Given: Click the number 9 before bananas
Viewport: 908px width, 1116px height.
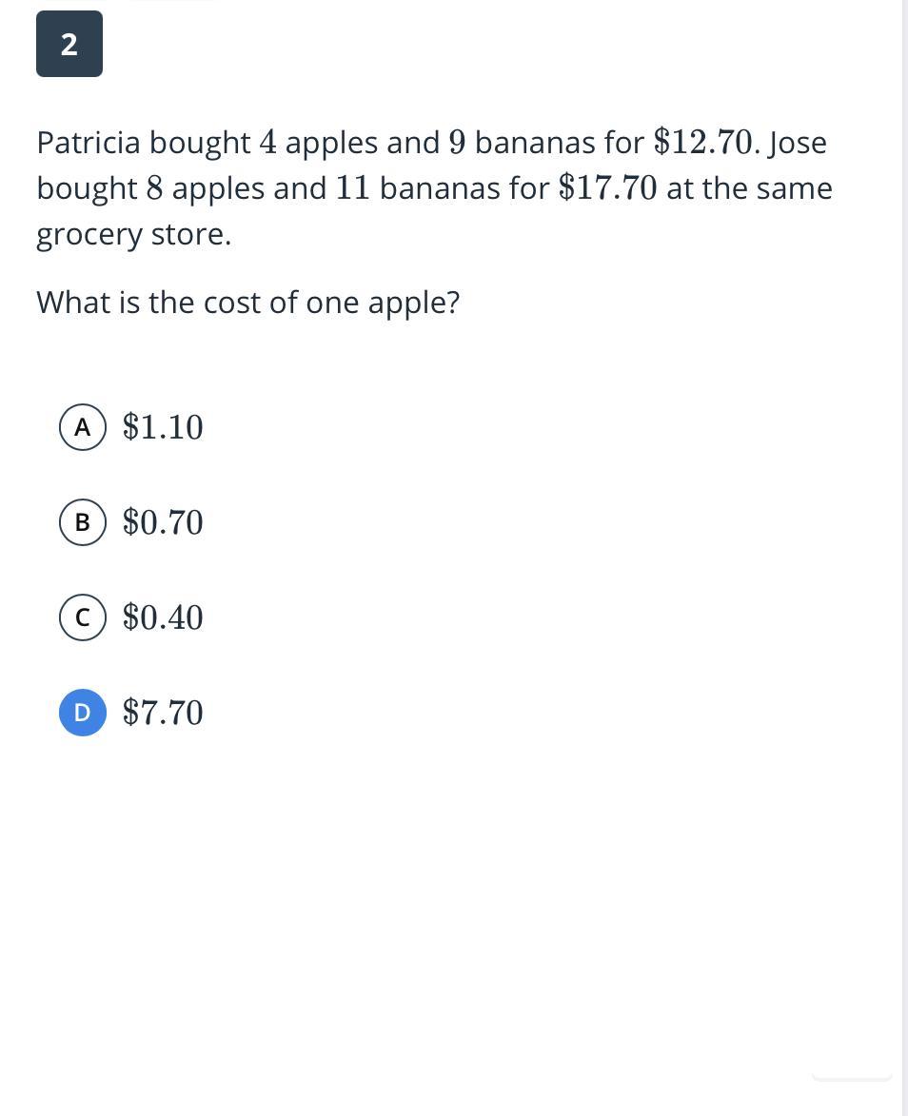Looking at the screenshot, I should click(457, 143).
